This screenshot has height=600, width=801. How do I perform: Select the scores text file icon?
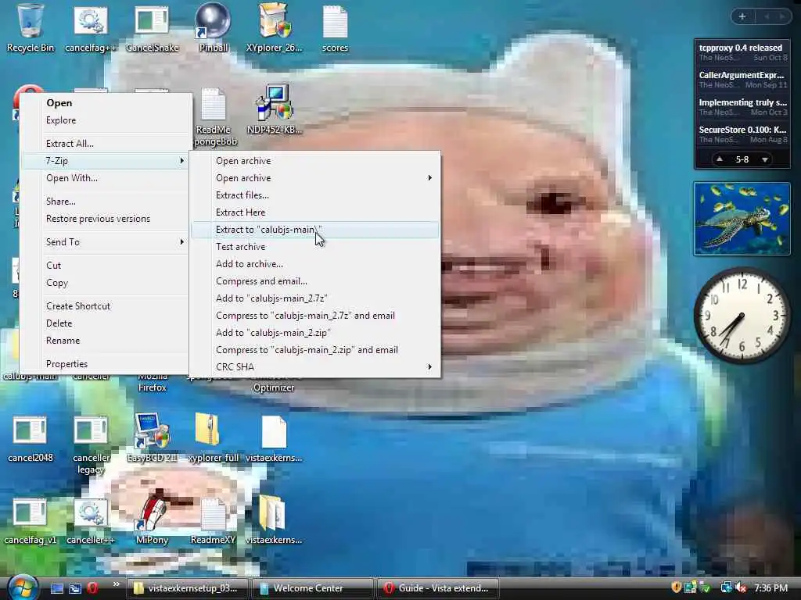coord(335,28)
